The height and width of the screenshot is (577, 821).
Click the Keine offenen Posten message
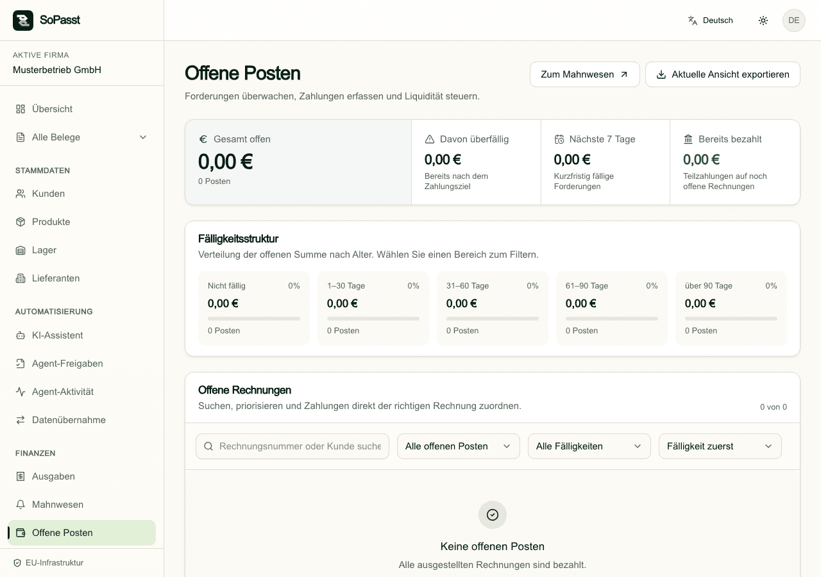tap(493, 547)
